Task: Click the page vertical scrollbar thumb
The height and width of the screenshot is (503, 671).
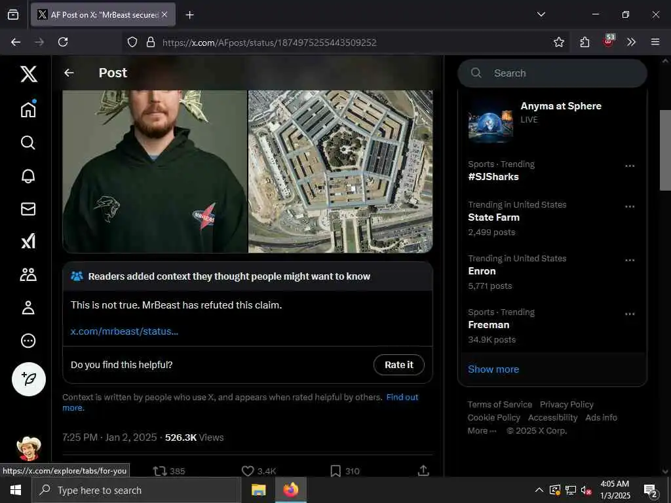Action: (665, 150)
